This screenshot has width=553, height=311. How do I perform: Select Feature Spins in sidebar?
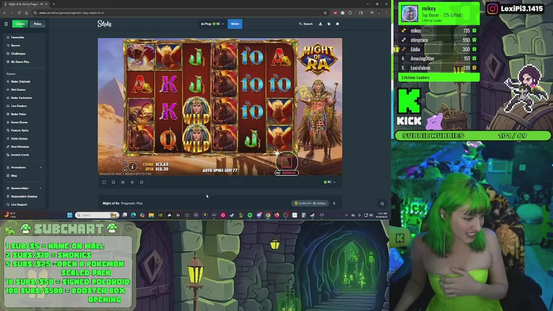(x=24, y=130)
